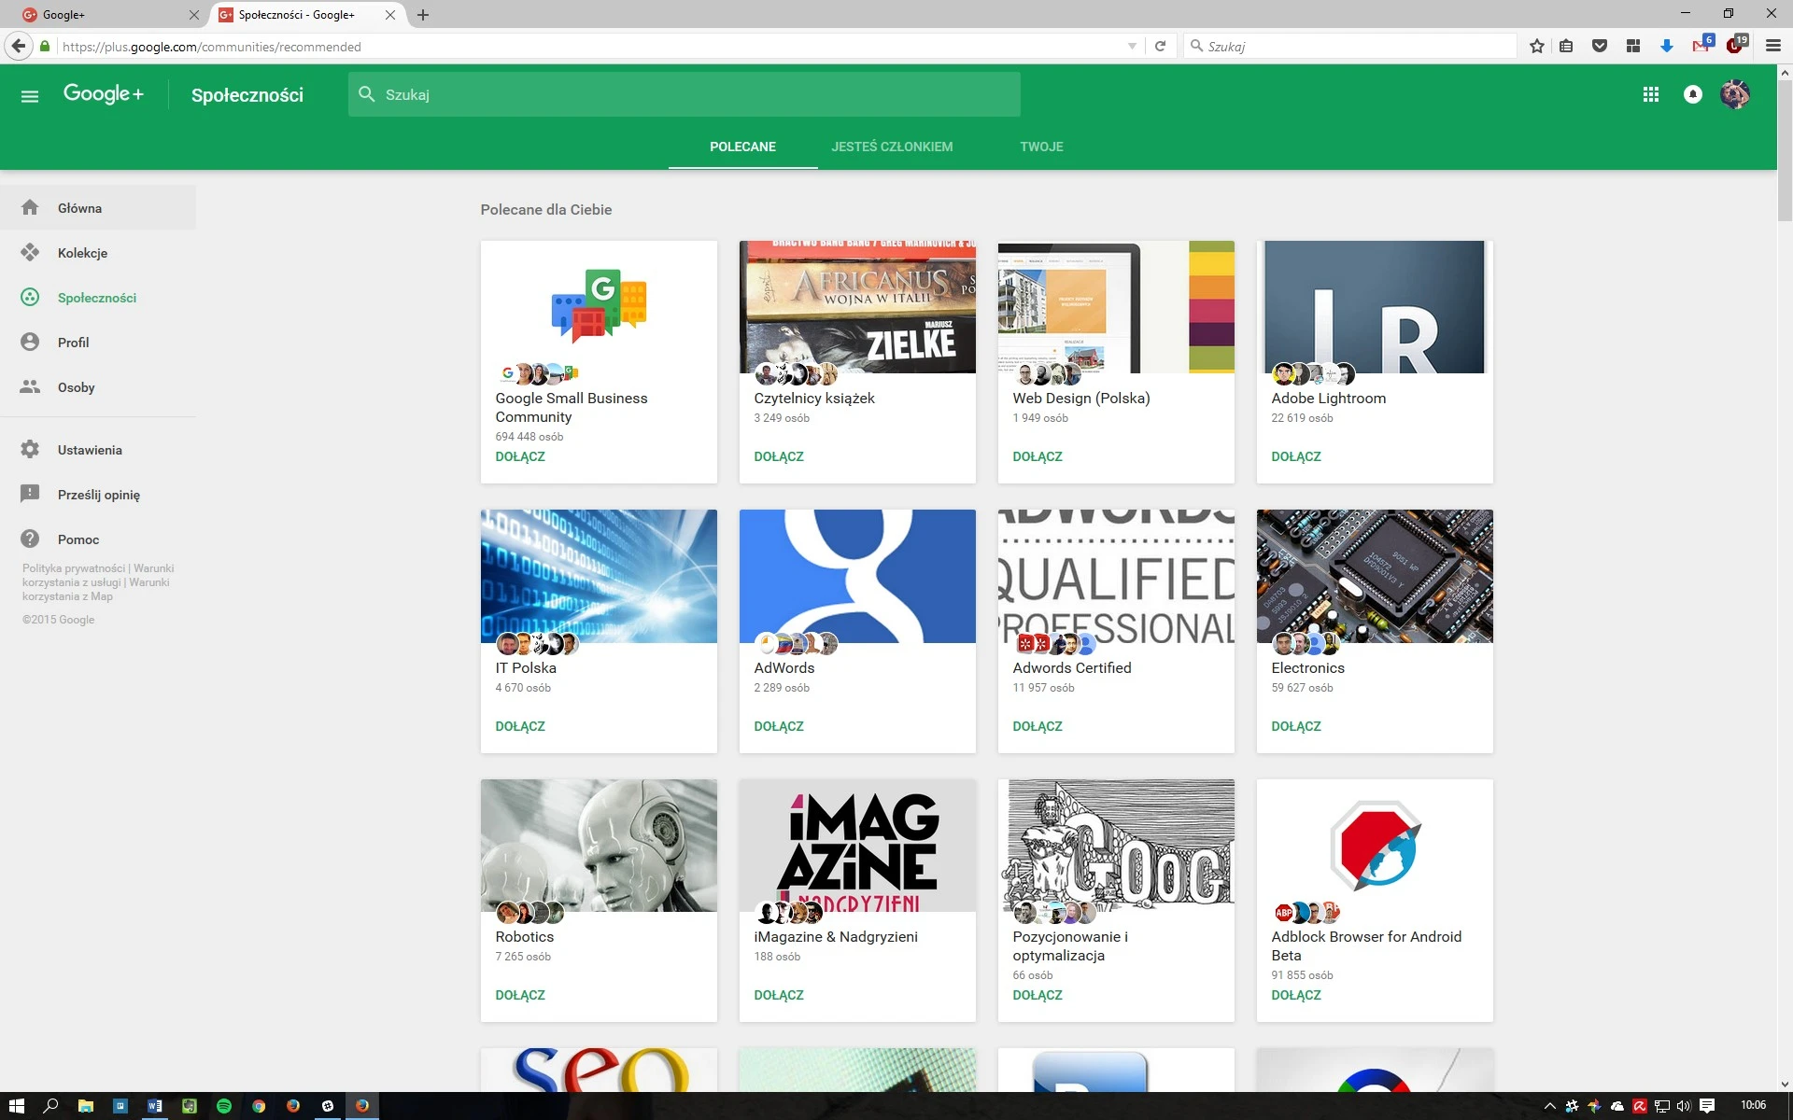Click the Prześlij opinię feedback icon
The image size is (1793, 1120).
tap(30, 494)
